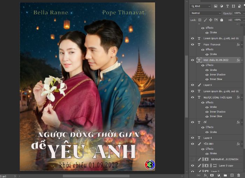Click fx badge on Pope Thanavat layer

point(238,45)
